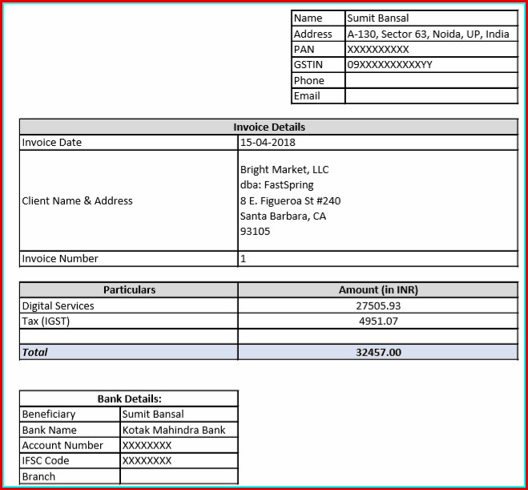
Task: Select the 'Name' label cell
Action: click(x=318, y=18)
